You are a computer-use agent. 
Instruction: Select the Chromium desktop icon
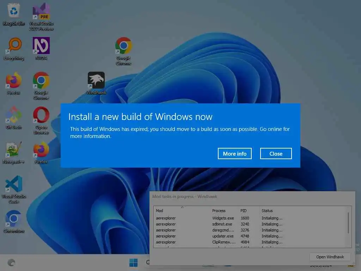(14, 222)
